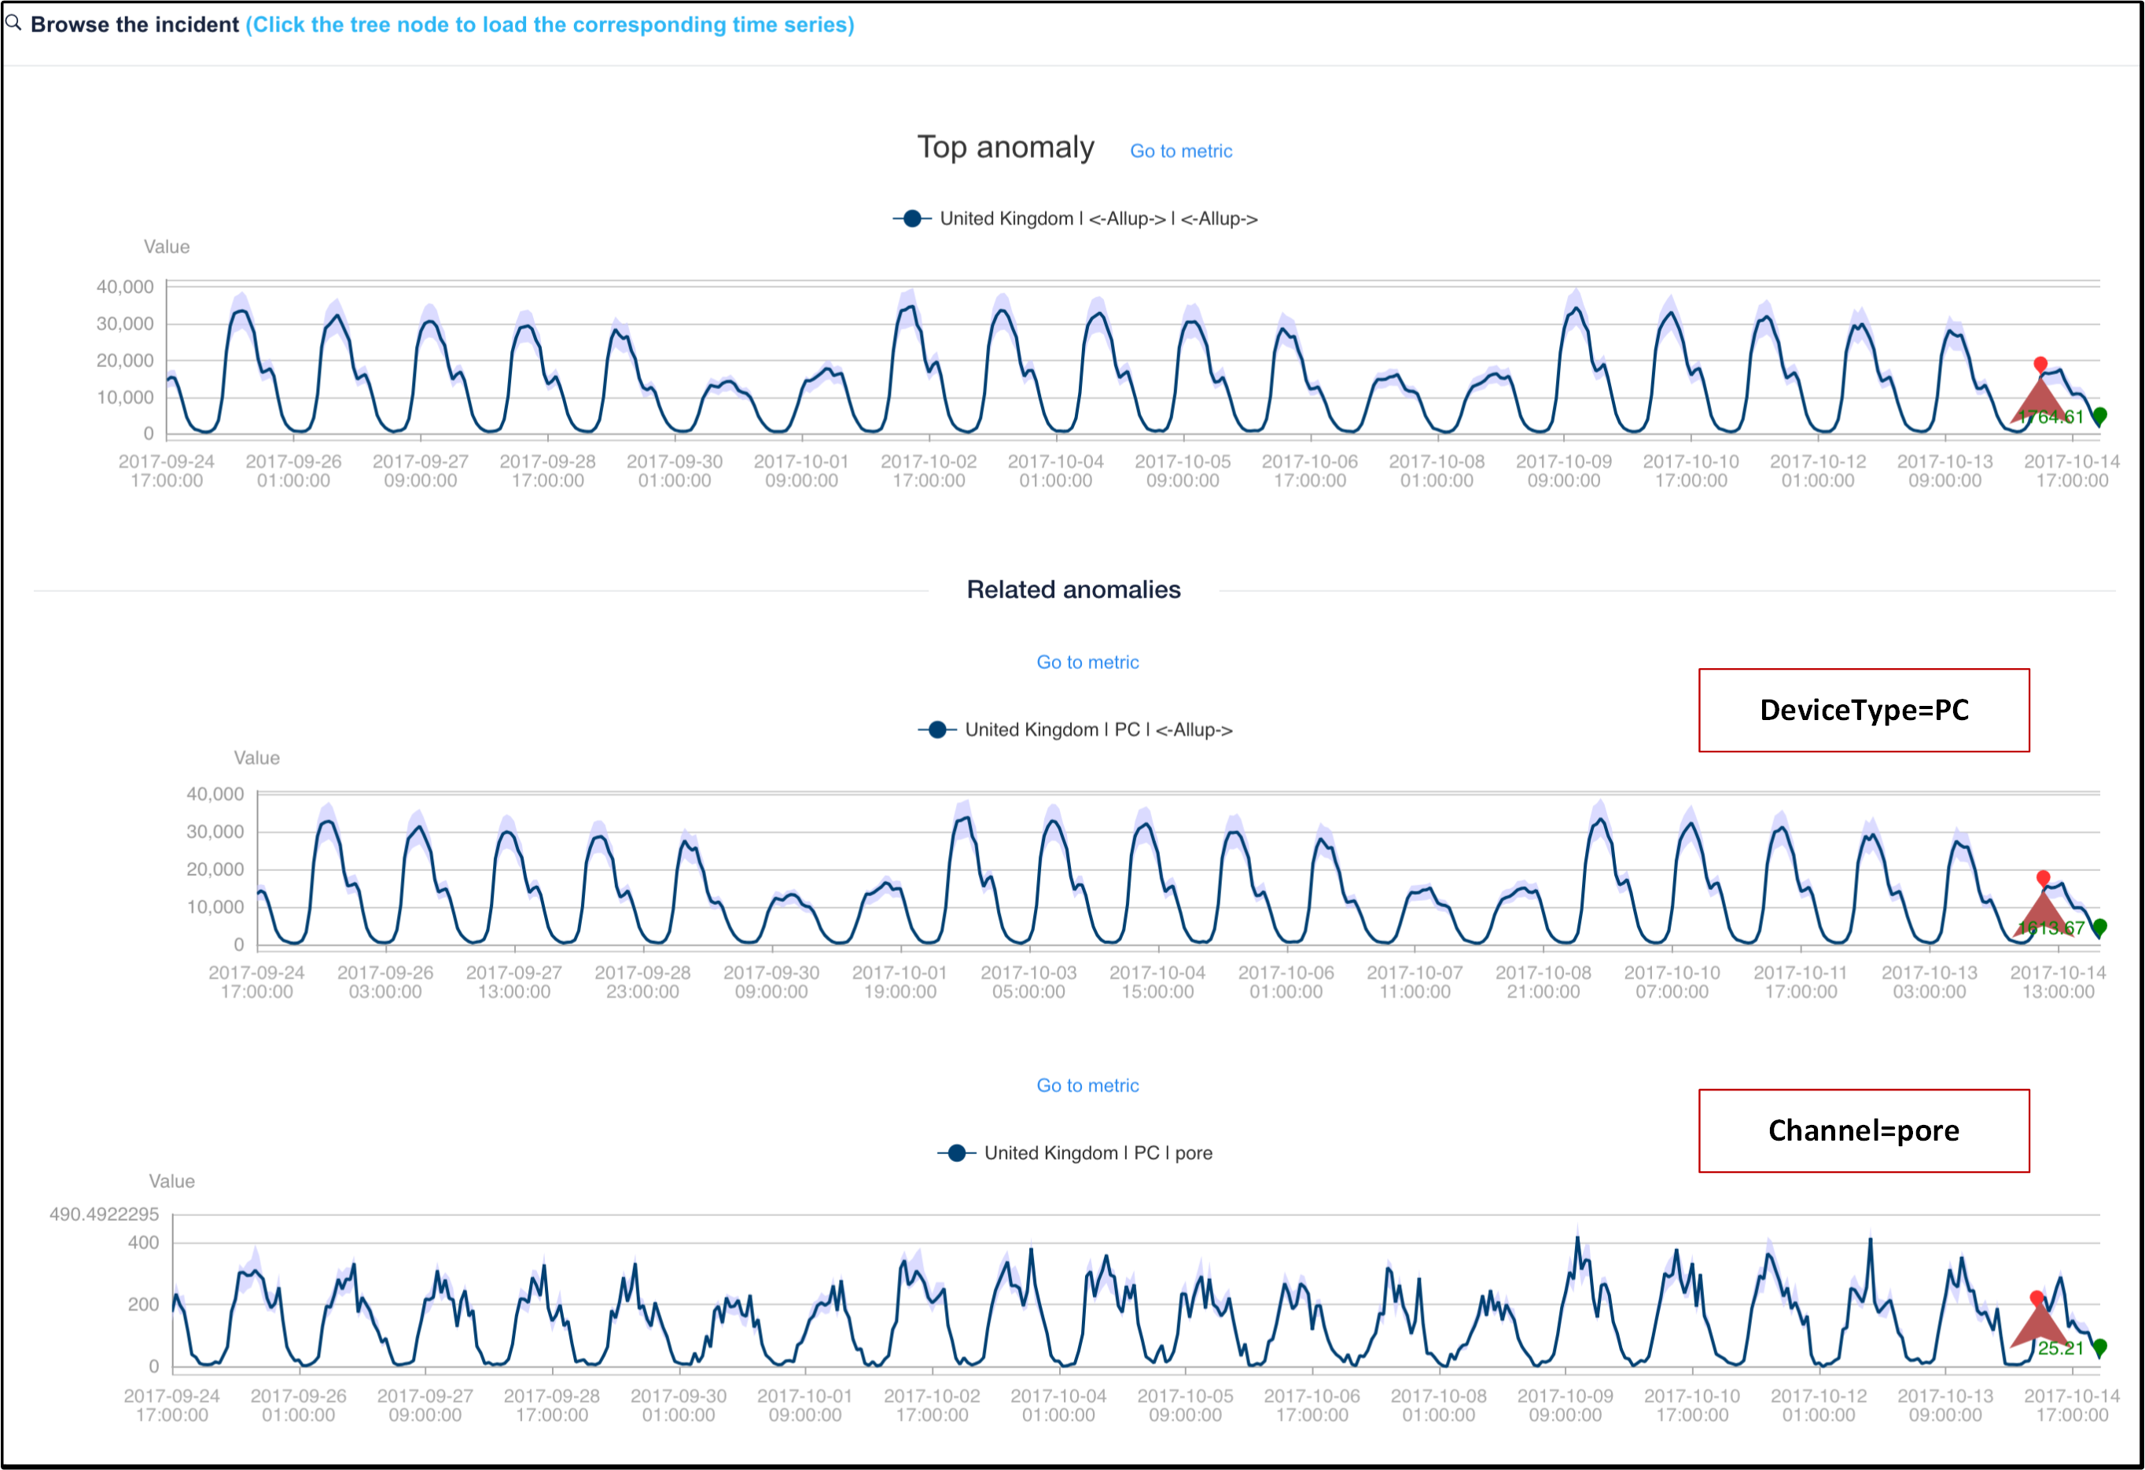Toggle United Kingdom PC pore legend marker
The image size is (2145, 1470).
point(956,1153)
